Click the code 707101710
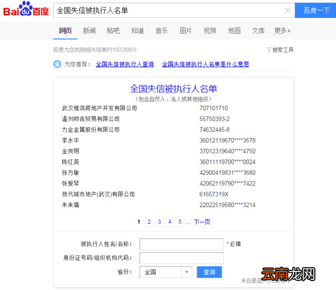This screenshot has width=336, height=290. coord(214,108)
